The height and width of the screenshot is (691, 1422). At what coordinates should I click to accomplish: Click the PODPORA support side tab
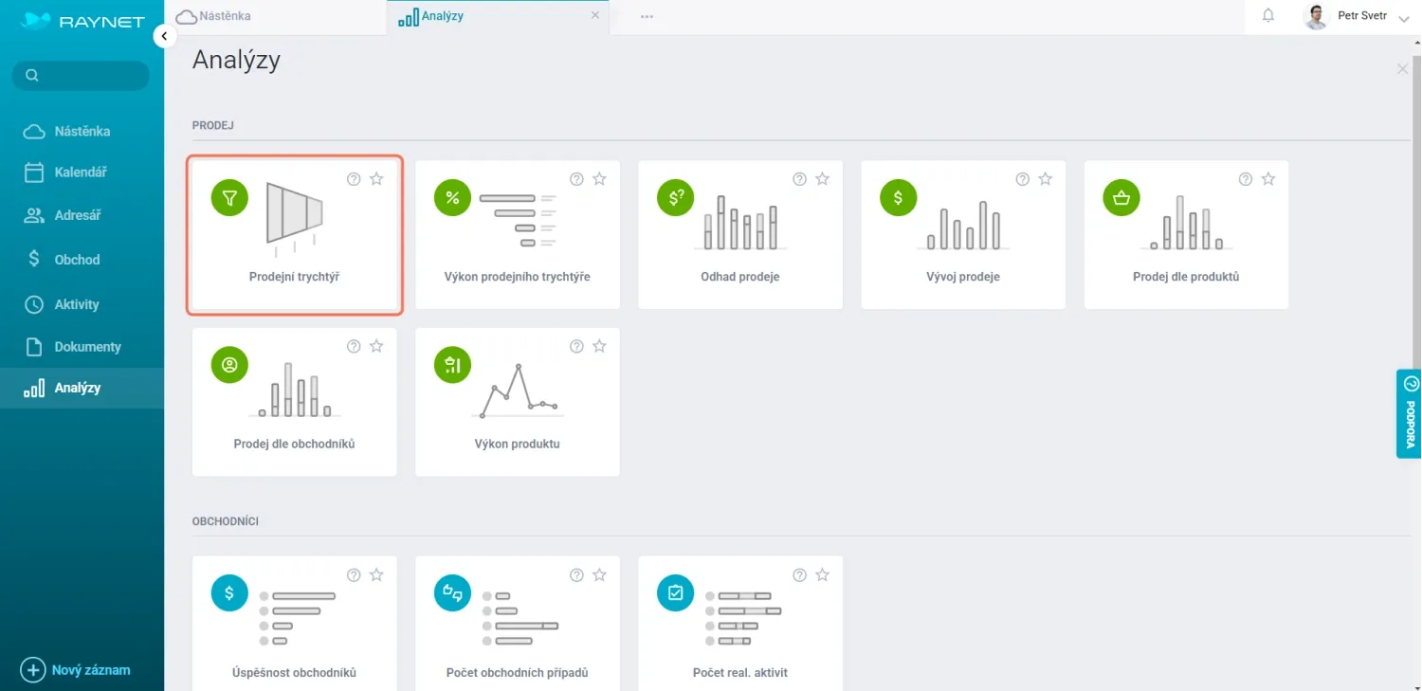point(1410,413)
